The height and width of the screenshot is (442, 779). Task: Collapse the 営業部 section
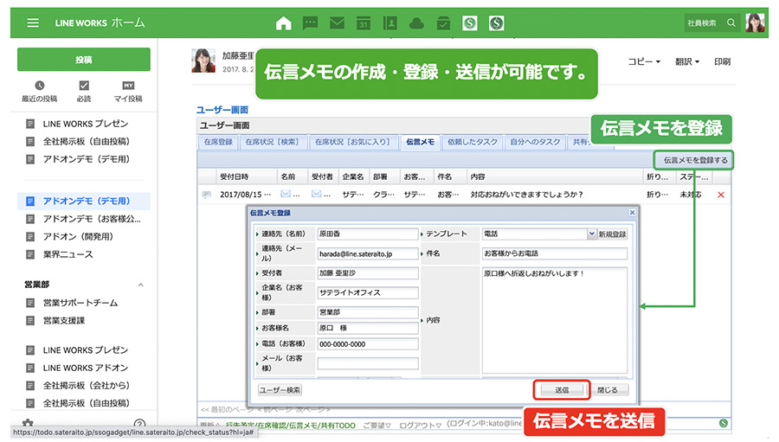click(140, 285)
